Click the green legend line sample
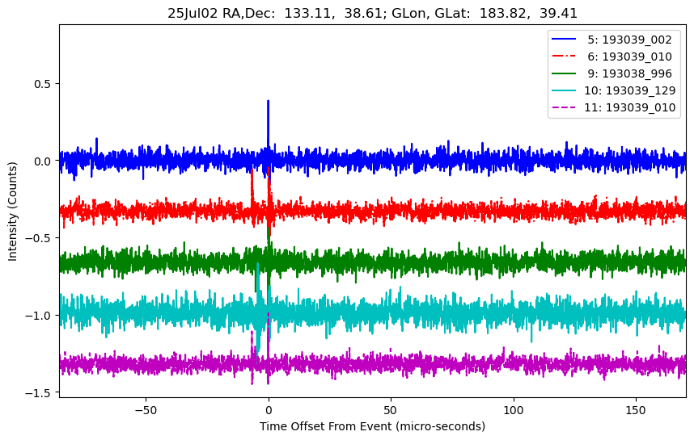The height and width of the screenshot is (440, 694). (564, 73)
